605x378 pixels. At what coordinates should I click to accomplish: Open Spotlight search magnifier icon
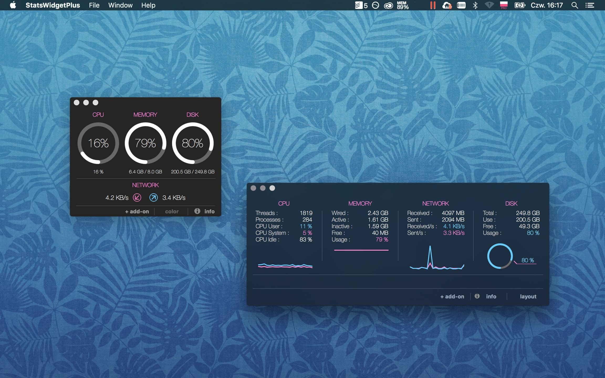pos(575,5)
